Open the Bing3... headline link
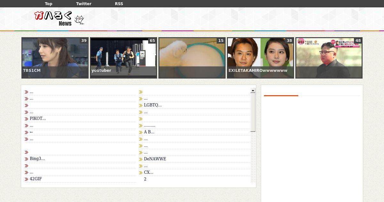Screen dimensions: 384x202 (x=37, y=159)
